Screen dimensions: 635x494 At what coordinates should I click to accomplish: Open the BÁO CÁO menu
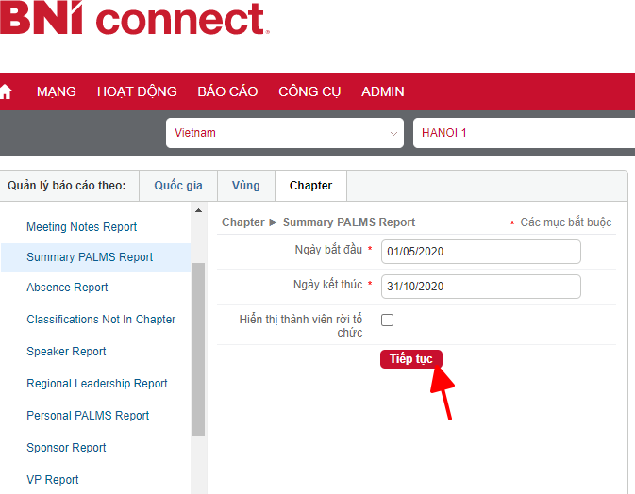tap(227, 91)
